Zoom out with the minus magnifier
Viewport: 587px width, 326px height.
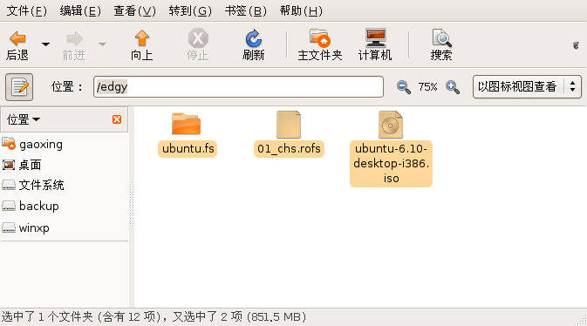404,87
